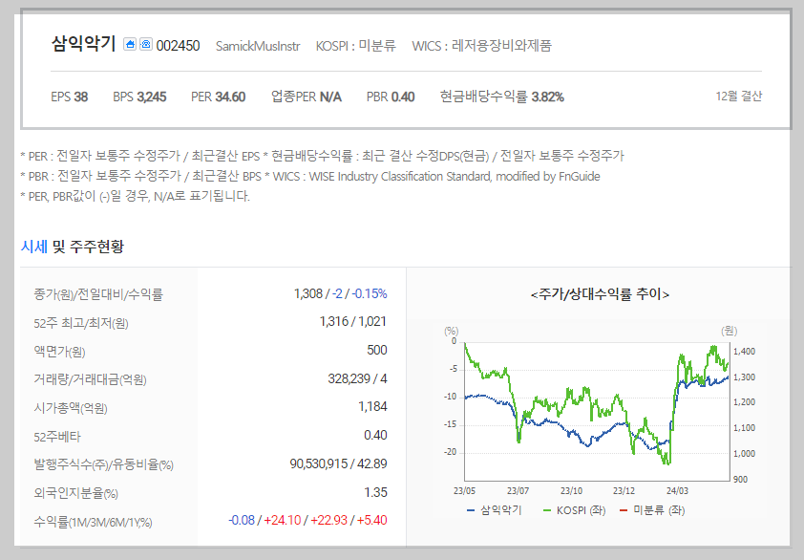Select the PBR and WICS footnote line
The image size is (804, 560).
pos(310,176)
